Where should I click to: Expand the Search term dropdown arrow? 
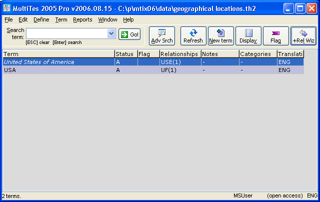[111, 33]
